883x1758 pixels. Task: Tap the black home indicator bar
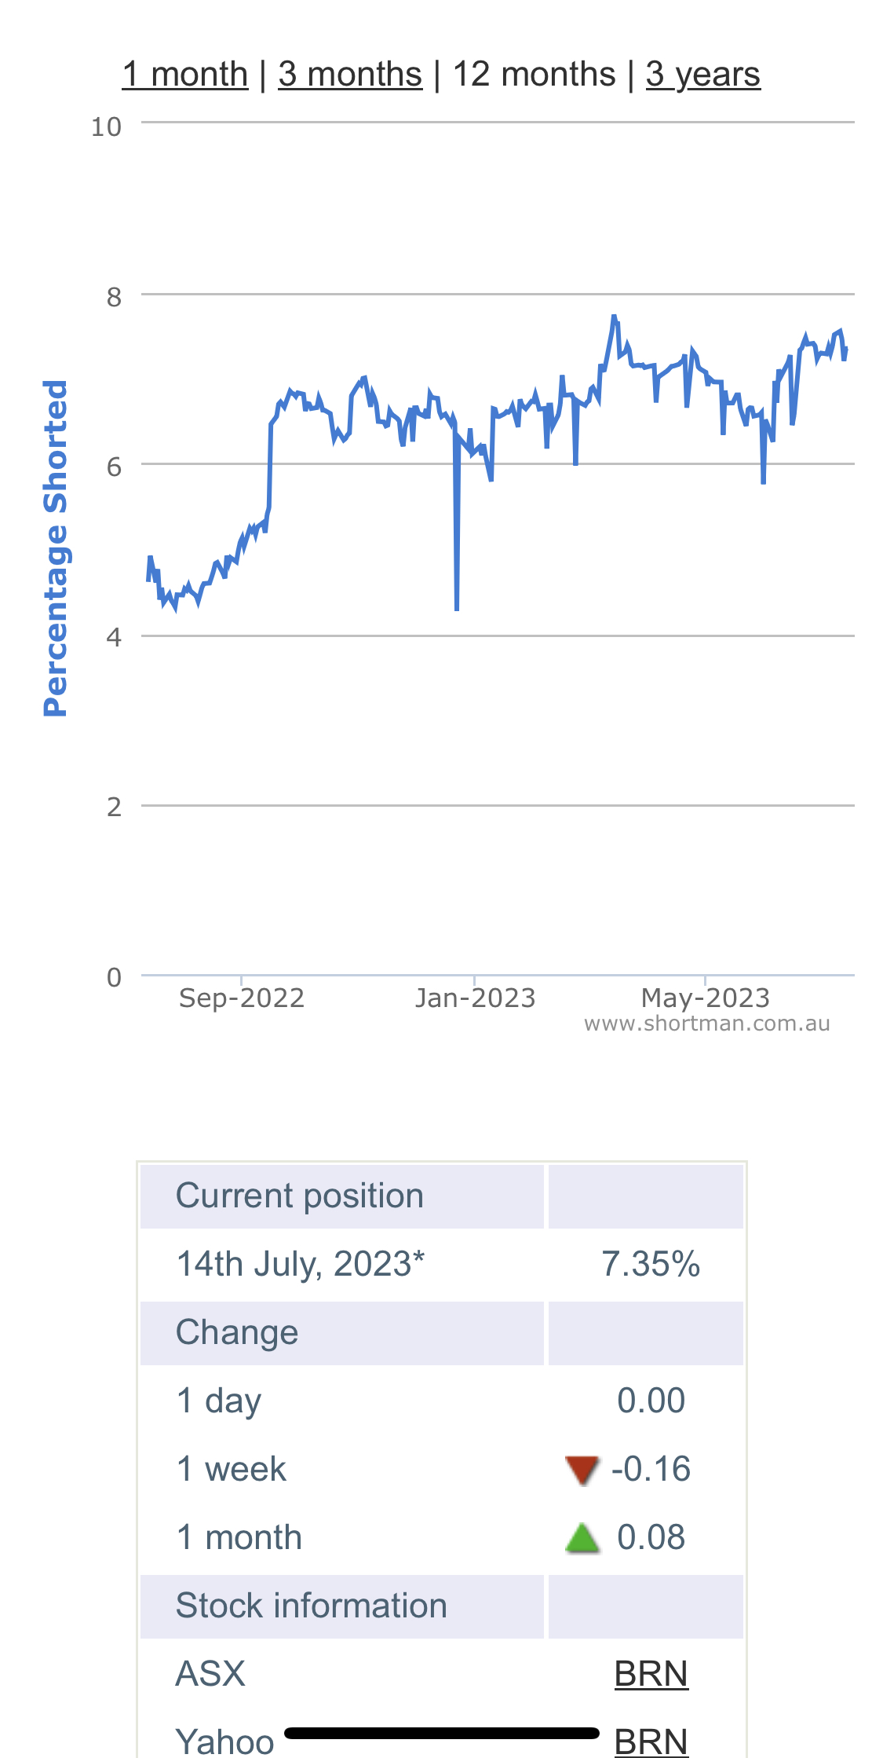tap(442, 1733)
